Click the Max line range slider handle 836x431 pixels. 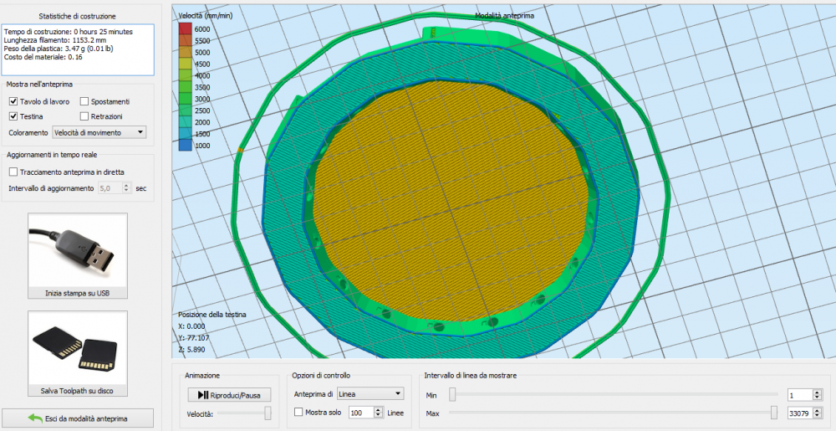(x=774, y=413)
